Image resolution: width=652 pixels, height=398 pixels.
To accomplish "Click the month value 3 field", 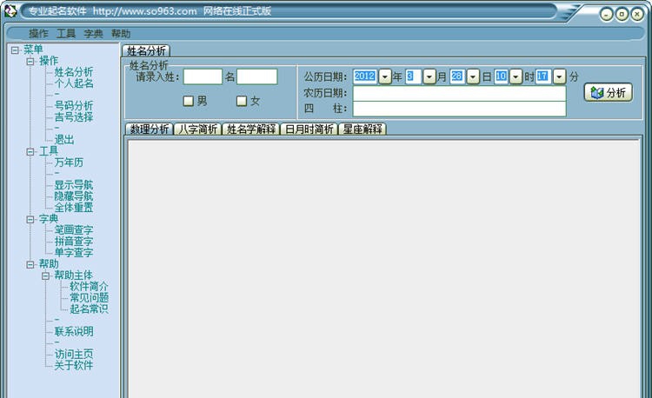I will coord(413,76).
